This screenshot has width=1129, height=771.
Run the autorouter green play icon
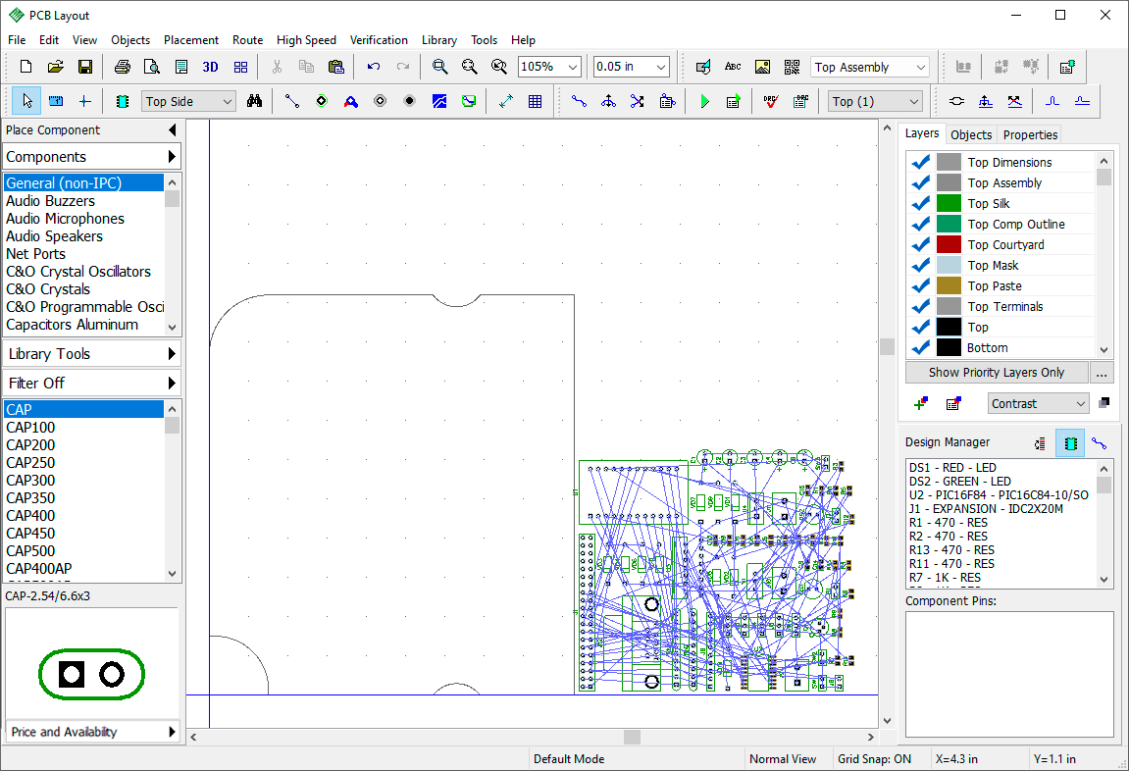pyautogui.click(x=704, y=101)
